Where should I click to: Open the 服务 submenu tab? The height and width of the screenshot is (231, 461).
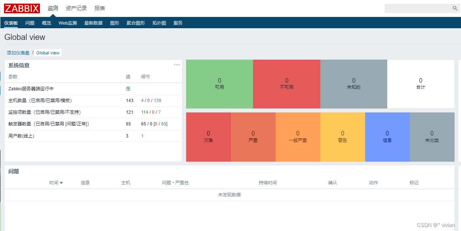point(178,23)
